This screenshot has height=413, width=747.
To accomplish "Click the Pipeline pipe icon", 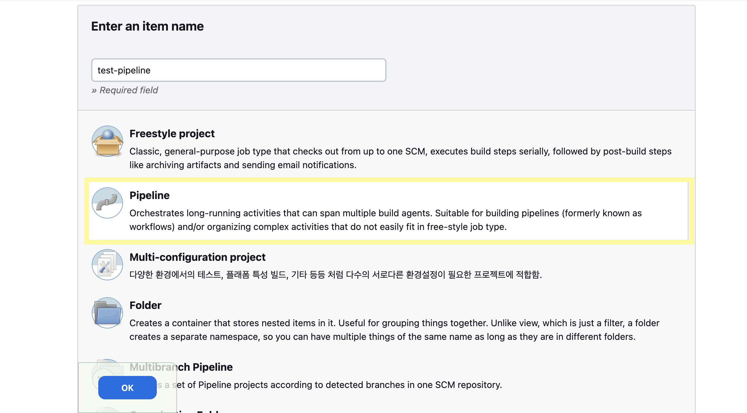I will click(x=107, y=203).
